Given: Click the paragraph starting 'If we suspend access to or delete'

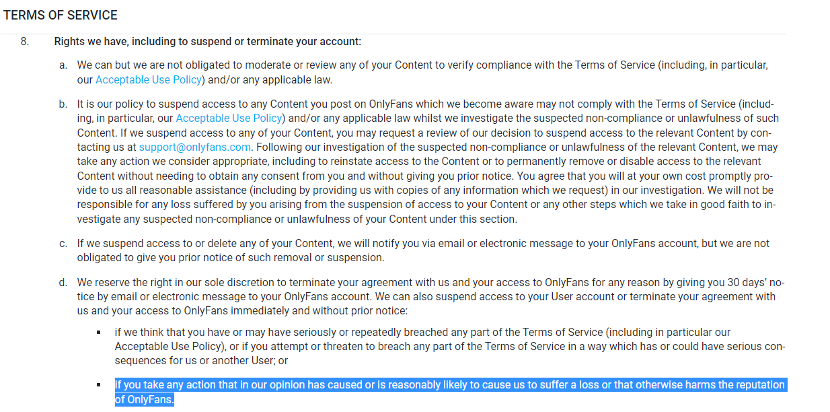Looking at the screenshot, I should tap(423, 250).
